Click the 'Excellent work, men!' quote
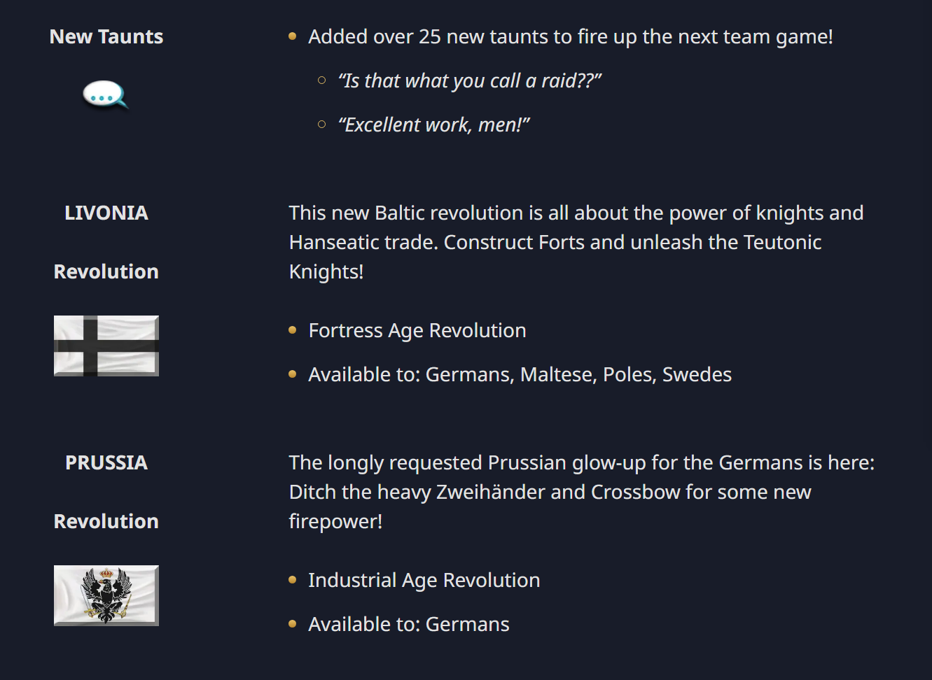The image size is (932, 680). (434, 125)
